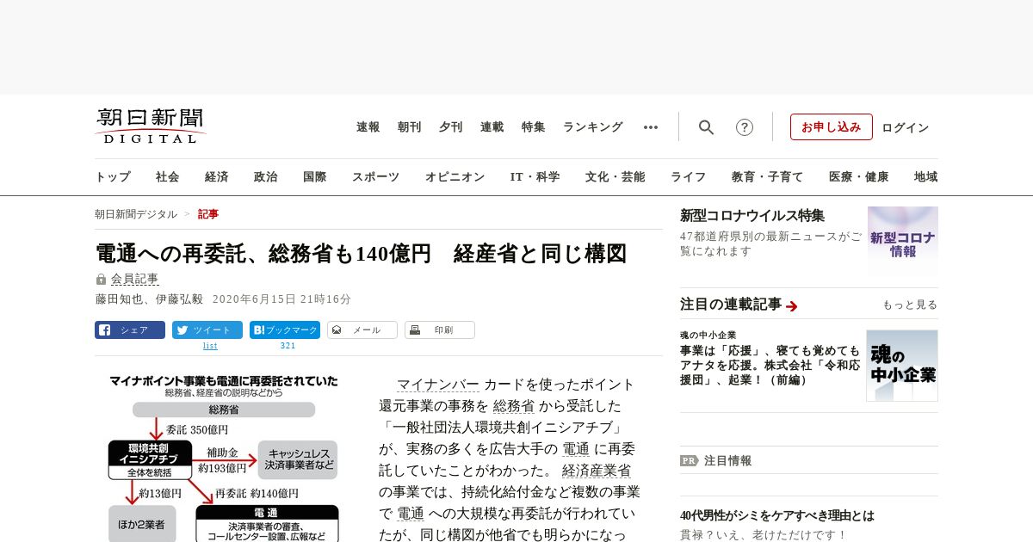
Task: Click the ログイン link
Action: 906,127
